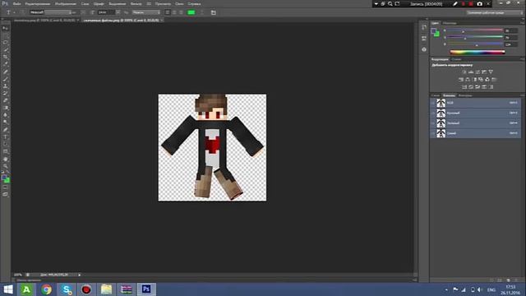Expand the status bar info arrow

click(80, 275)
